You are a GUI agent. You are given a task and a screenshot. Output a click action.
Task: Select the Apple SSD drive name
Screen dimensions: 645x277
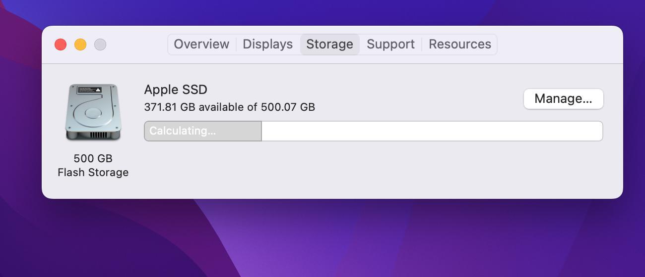(x=176, y=90)
